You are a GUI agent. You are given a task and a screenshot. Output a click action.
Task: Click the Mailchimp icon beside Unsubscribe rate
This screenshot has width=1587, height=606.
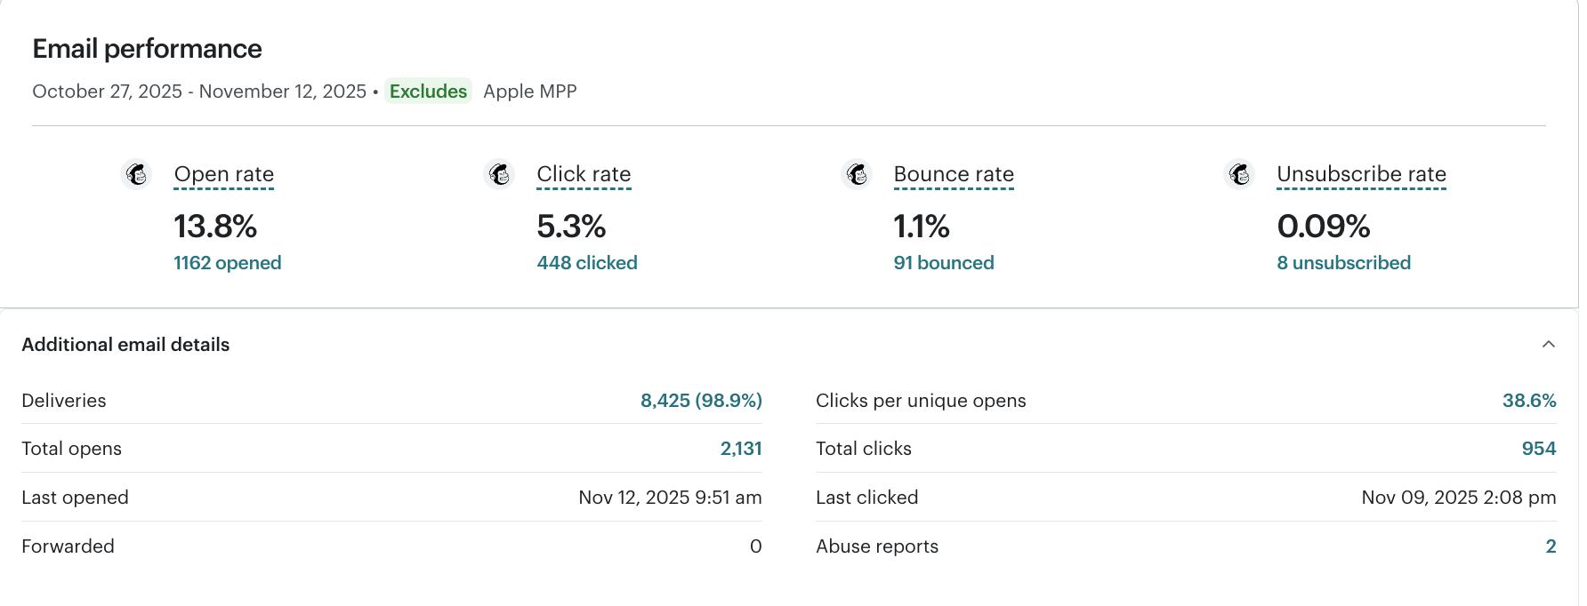pos(1239,174)
